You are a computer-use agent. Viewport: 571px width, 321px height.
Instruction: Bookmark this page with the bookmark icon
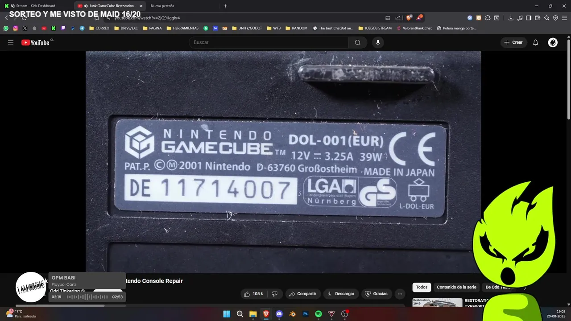click(96, 18)
